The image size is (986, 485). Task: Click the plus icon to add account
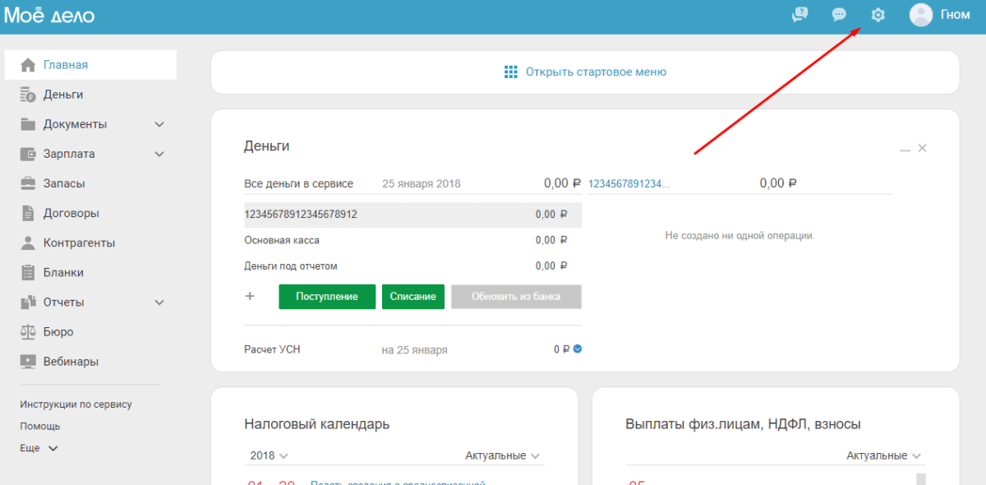[x=251, y=296]
